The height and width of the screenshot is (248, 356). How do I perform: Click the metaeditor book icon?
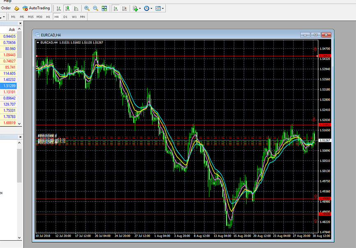coord(16,8)
